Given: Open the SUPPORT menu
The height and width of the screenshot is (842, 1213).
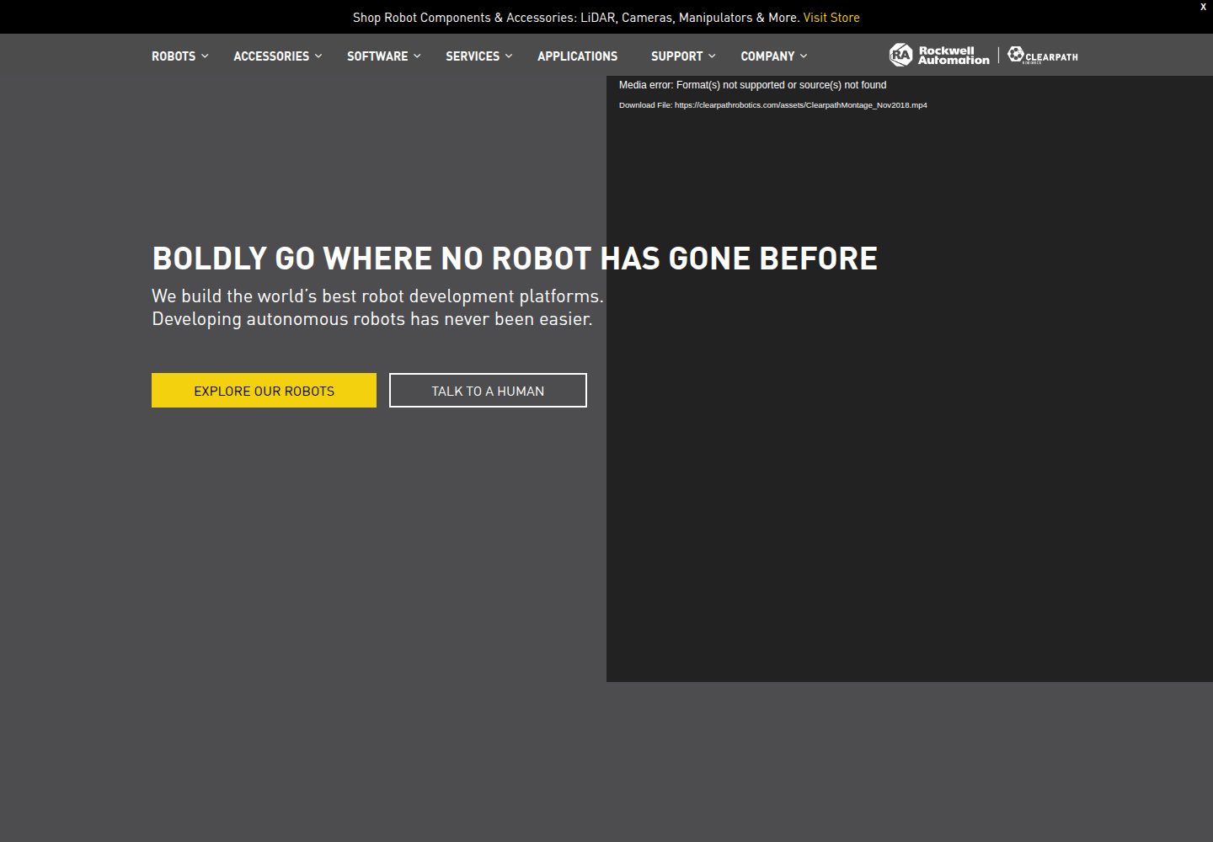Looking at the screenshot, I should 676,56.
